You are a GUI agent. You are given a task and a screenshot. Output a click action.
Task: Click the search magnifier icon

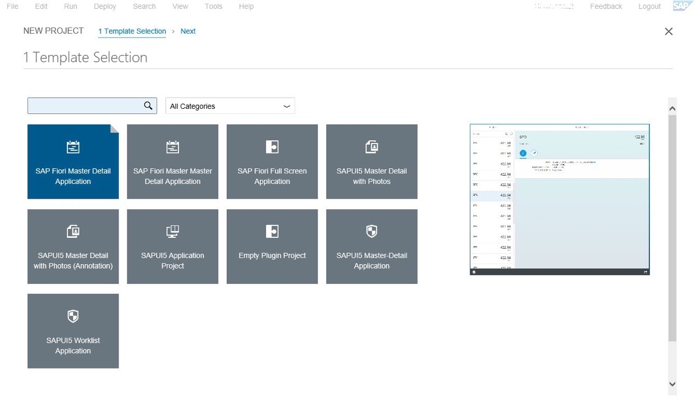click(148, 105)
